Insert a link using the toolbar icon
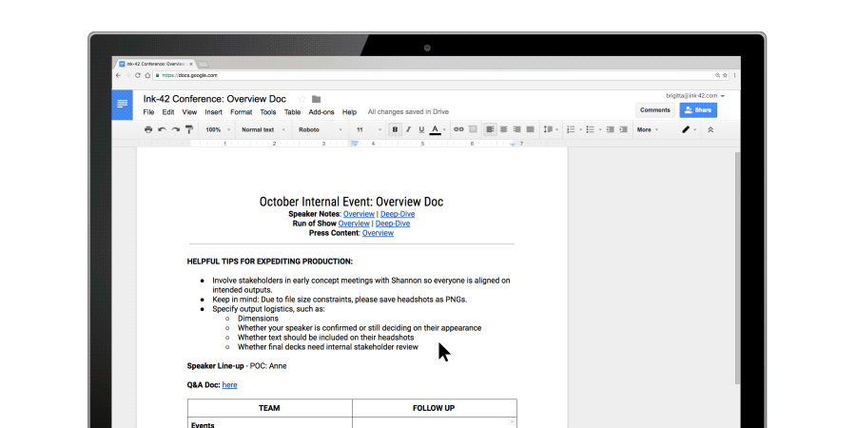 458,129
